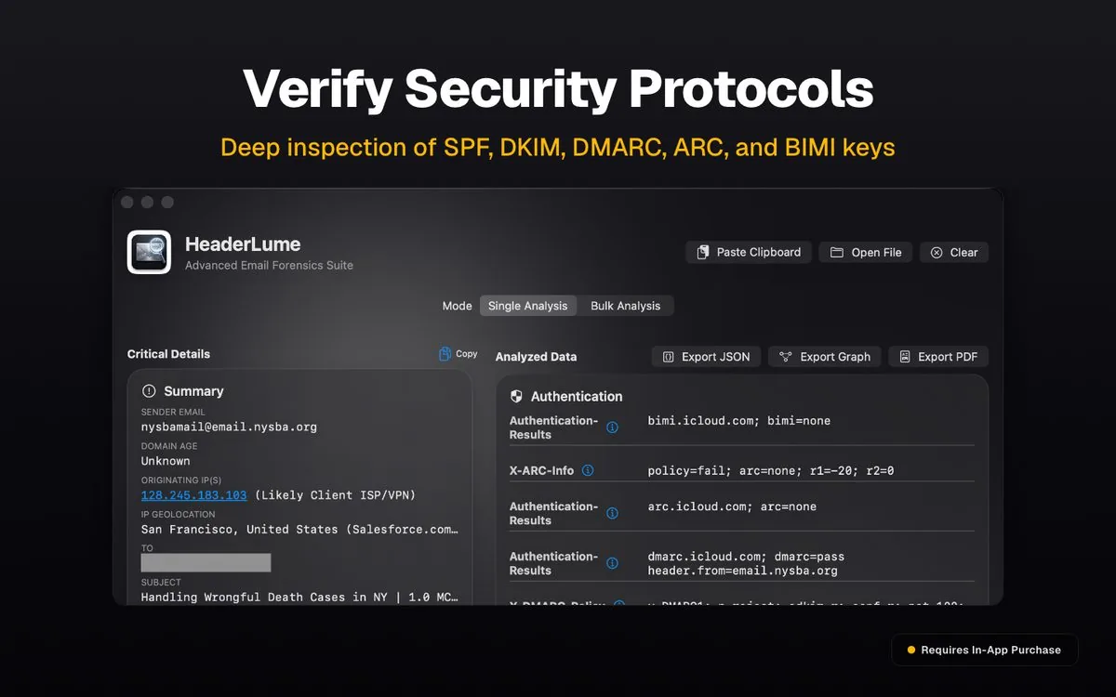Click the Paste Clipboard document icon

coord(703,252)
